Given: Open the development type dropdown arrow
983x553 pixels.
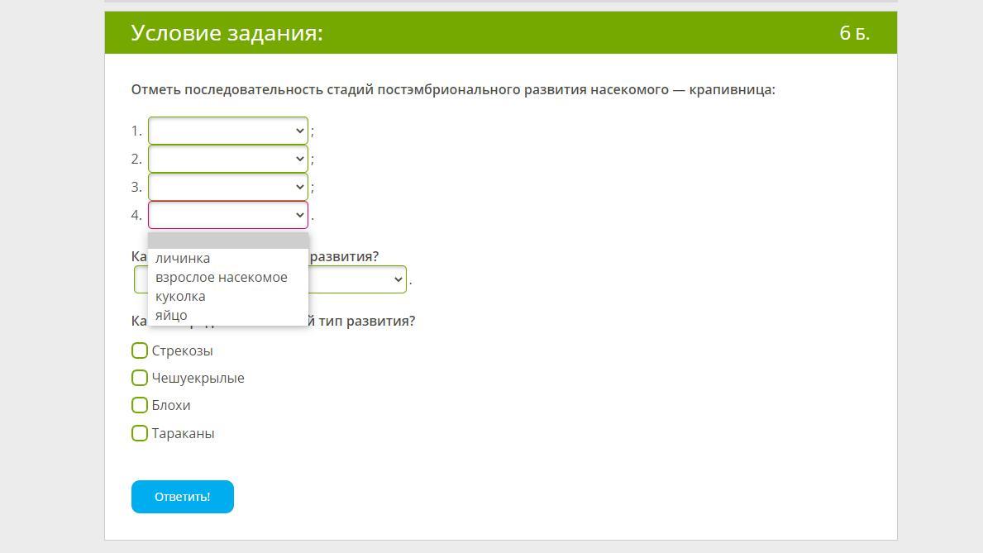Looking at the screenshot, I should 398,279.
